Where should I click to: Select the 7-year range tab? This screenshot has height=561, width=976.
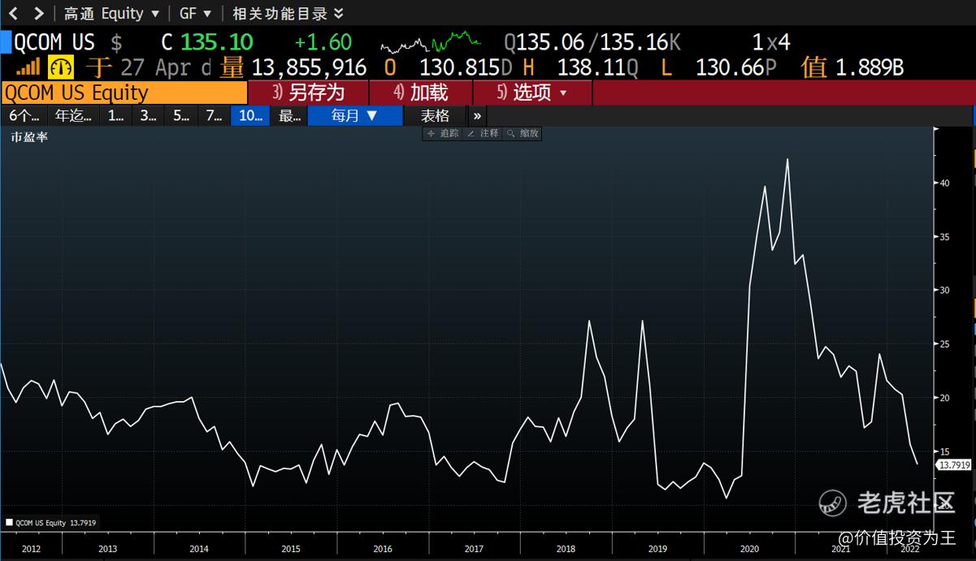(x=213, y=115)
